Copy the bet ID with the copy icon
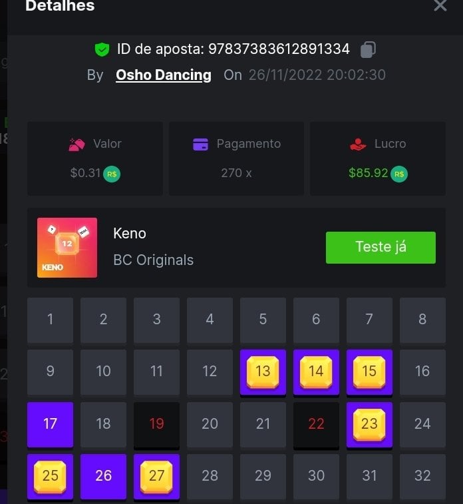The width and height of the screenshot is (463, 504). pos(368,49)
